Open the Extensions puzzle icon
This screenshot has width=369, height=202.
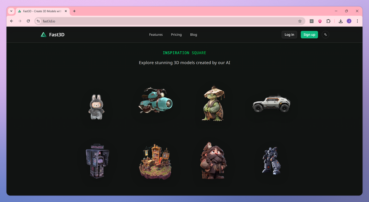tap(328, 21)
